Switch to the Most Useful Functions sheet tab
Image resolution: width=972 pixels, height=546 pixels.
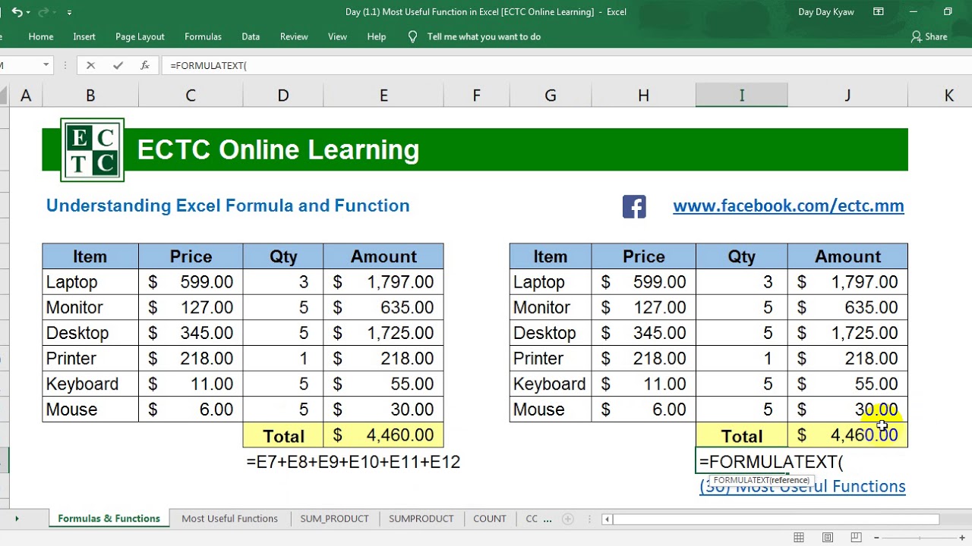pyautogui.click(x=229, y=519)
